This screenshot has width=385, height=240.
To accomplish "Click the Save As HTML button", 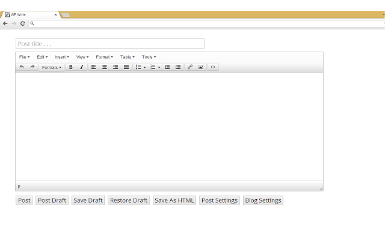I will click(x=174, y=200).
